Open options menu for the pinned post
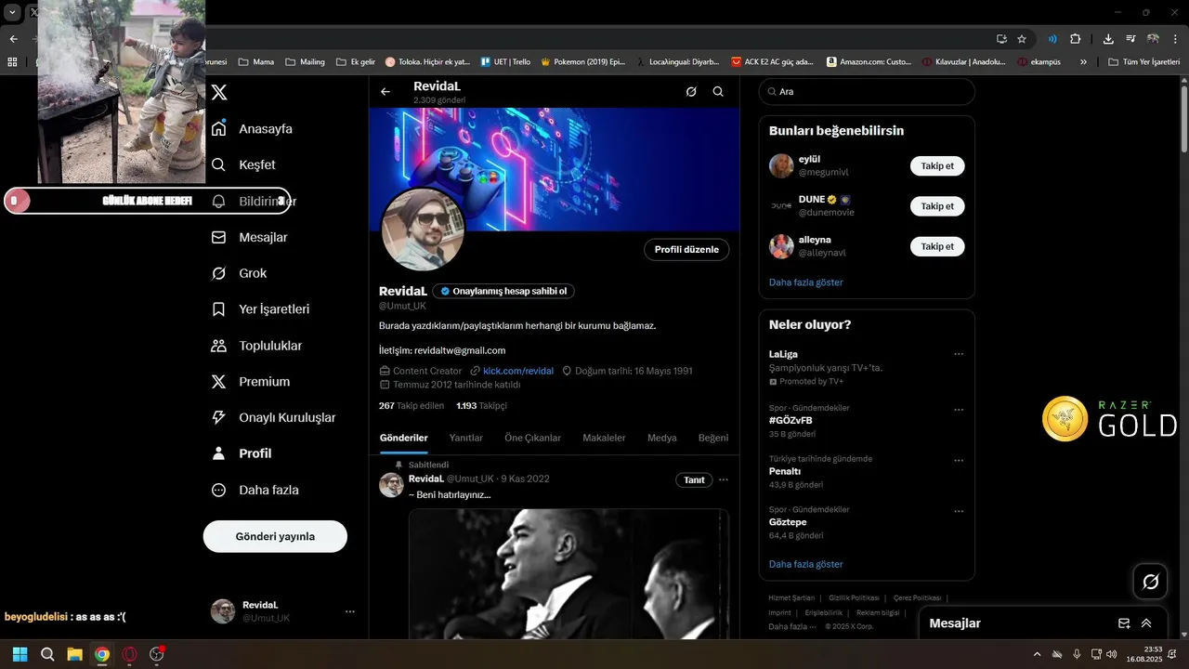 [724, 479]
